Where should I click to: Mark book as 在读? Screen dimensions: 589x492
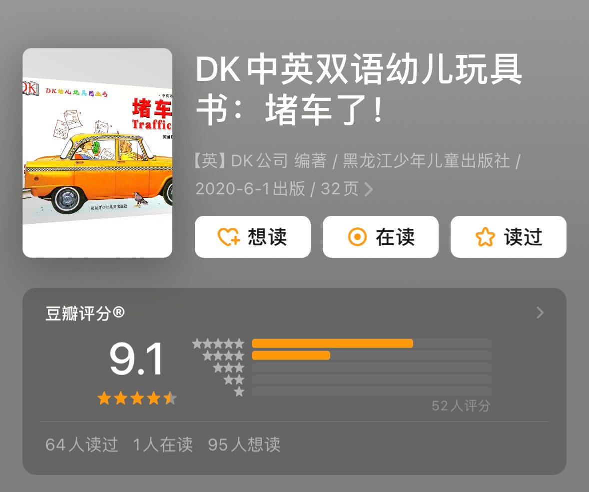point(381,237)
